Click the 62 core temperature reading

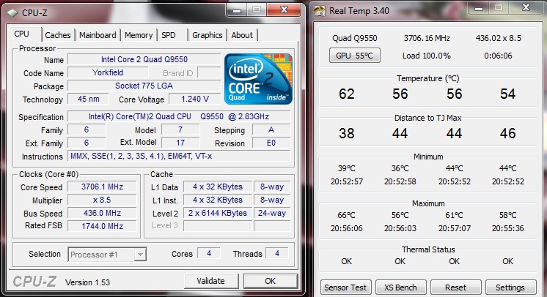tap(346, 94)
